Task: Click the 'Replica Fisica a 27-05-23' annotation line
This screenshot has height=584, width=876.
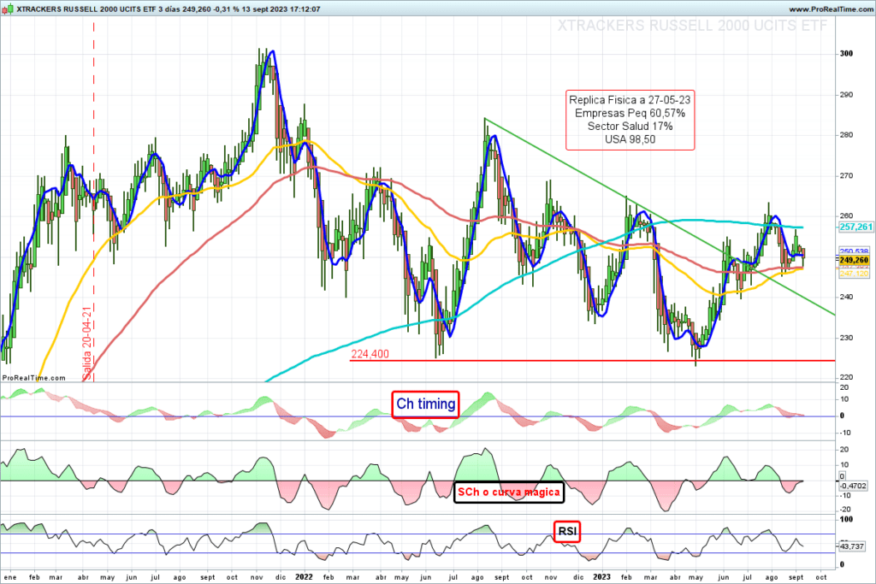Action: [630, 100]
